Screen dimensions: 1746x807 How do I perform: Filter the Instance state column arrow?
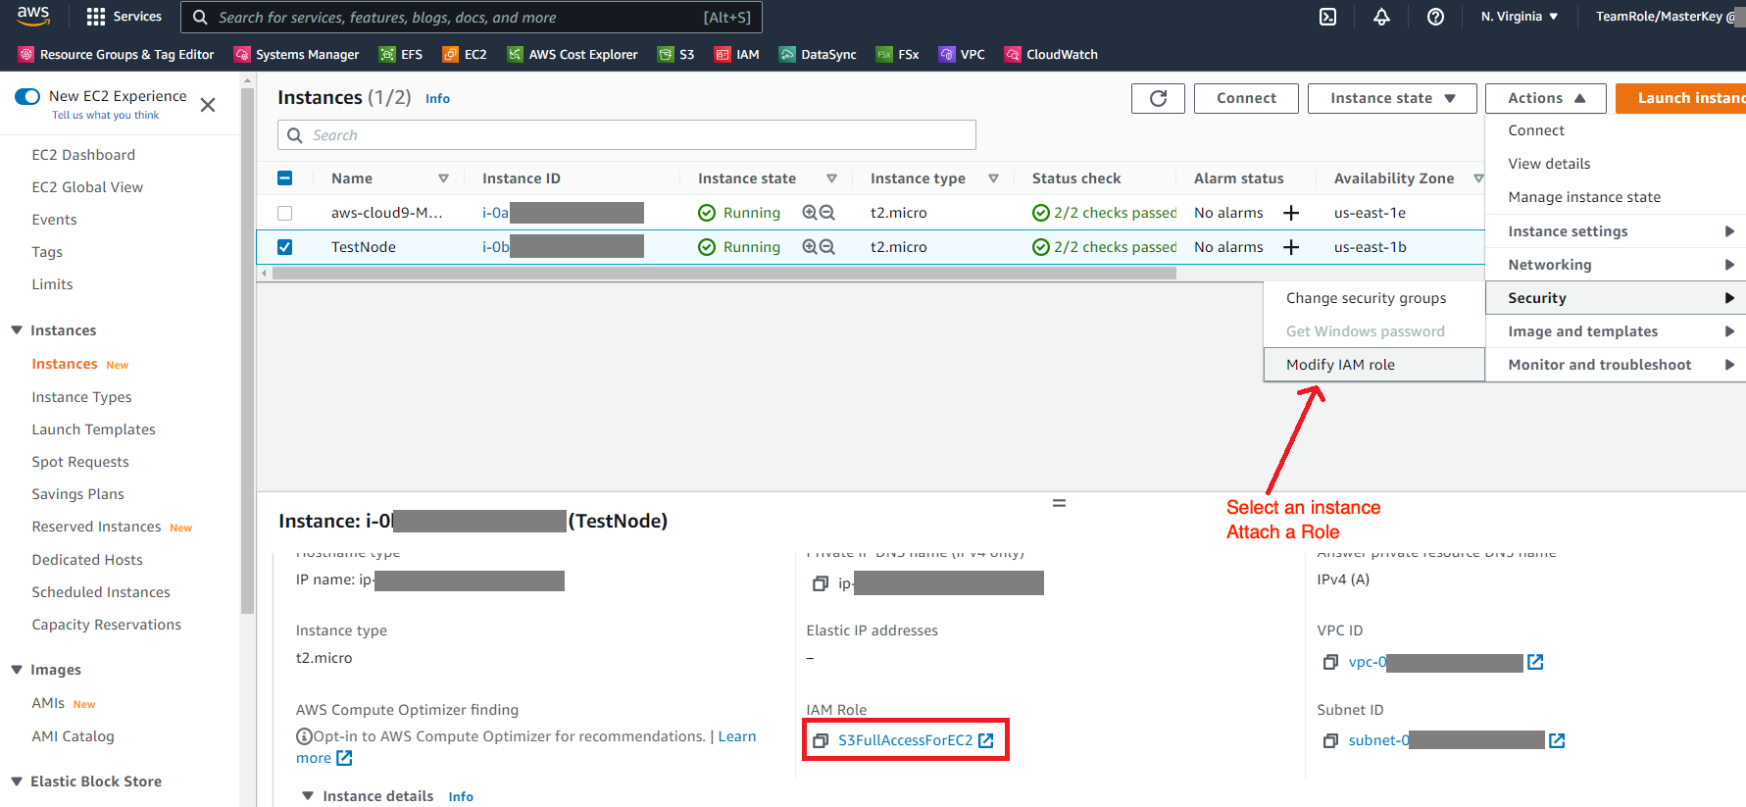click(831, 178)
